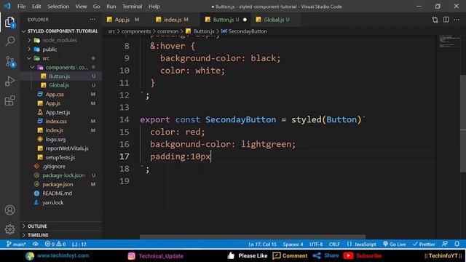The width and height of the screenshot is (466, 262).
Task: Change language mode JavaScript
Action: 361,245
